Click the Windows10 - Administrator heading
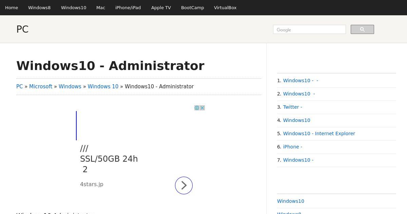This screenshot has width=407, height=214. (x=110, y=66)
